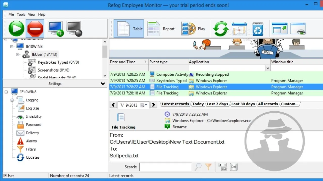Viewport: 323px width, 181px height.
Task: Open the date picker calendar dropdown
Action: click(144, 105)
